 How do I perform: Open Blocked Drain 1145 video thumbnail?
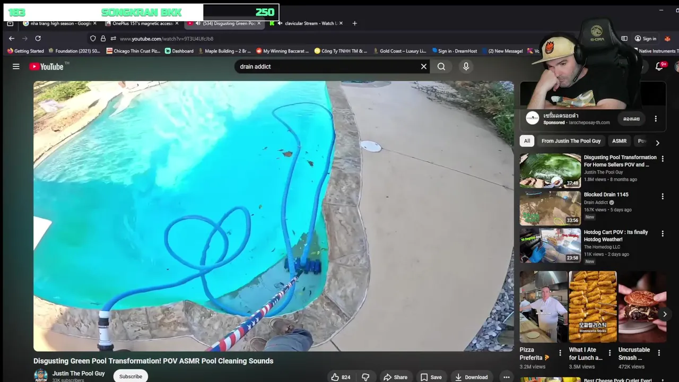pos(550,209)
